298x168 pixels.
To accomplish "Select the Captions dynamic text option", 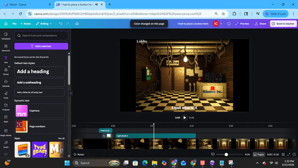I will click(x=39, y=111).
